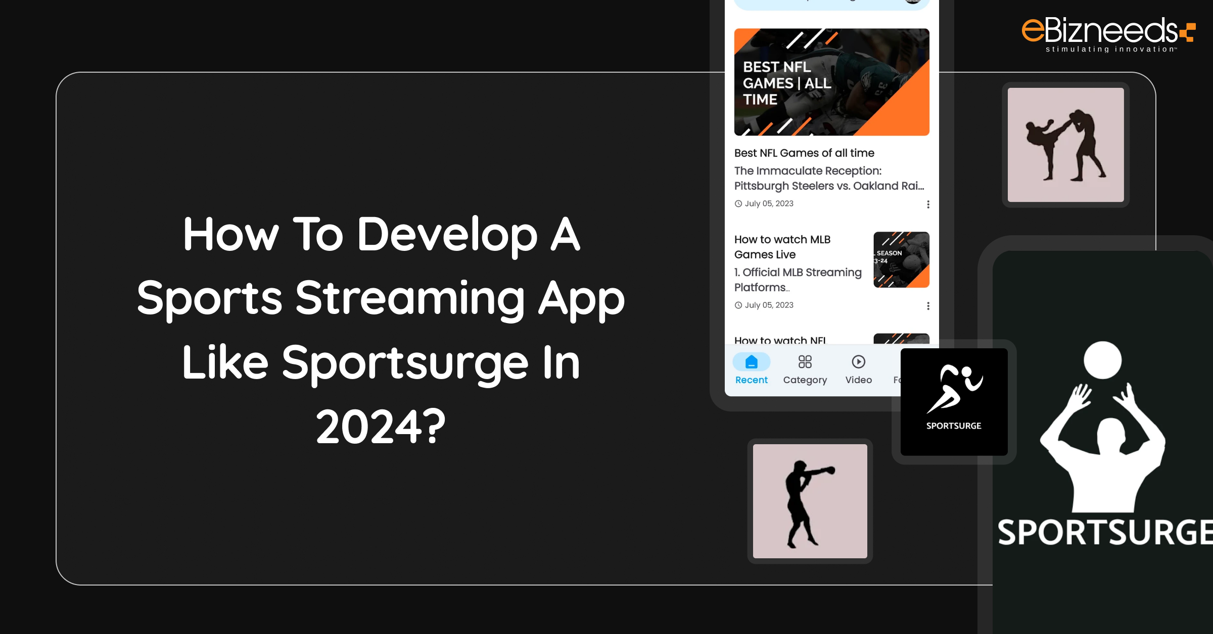This screenshot has width=1213, height=634.
Task: Click the kickboxing silhouette tile
Action: [x=1065, y=145]
